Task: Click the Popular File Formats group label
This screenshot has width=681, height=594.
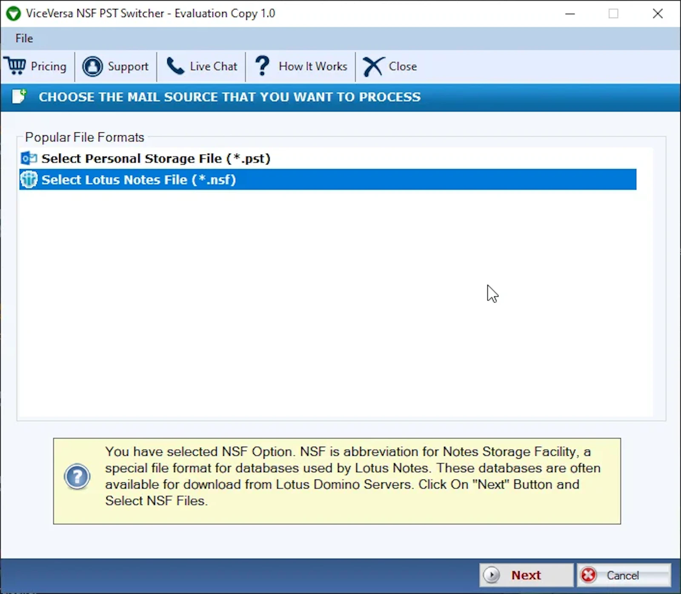Action: click(x=85, y=137)
